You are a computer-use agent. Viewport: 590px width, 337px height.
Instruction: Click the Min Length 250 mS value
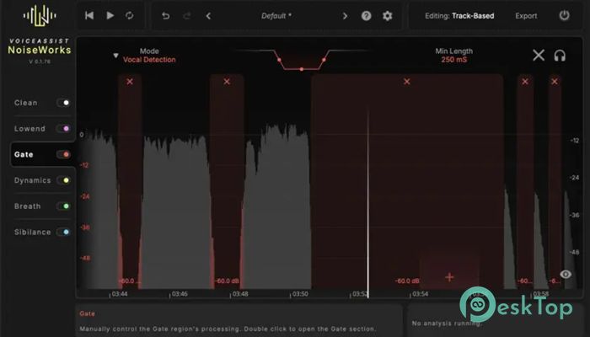pyautogui.click(x=453, y=60)
